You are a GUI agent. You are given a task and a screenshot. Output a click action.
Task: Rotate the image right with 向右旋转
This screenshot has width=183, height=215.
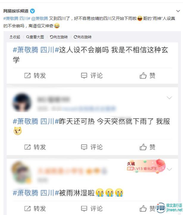82,37
